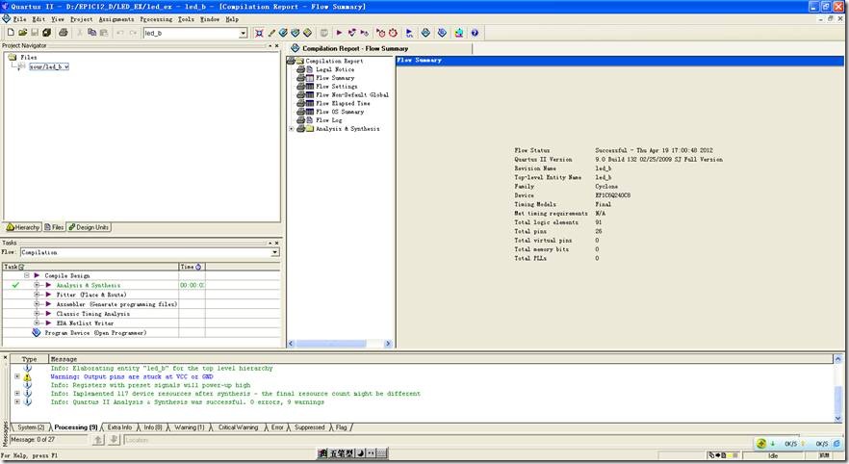
Task: Switch to the Files tab in Project Navigator
Action: click(x=54, y=227)
